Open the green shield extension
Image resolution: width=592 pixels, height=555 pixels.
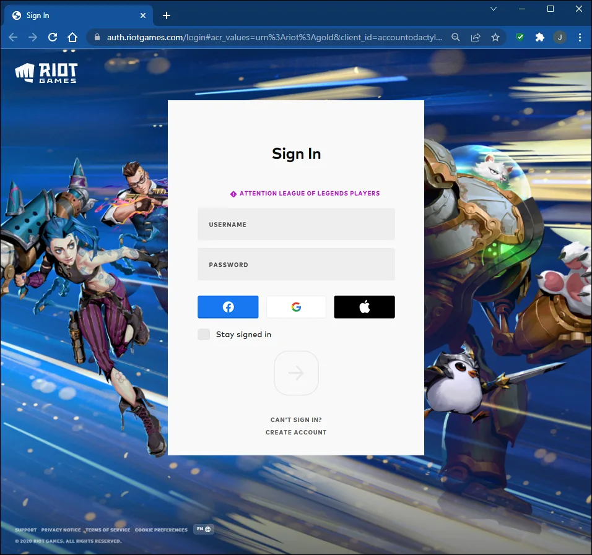pyautogui.click(x=520, y=37)
